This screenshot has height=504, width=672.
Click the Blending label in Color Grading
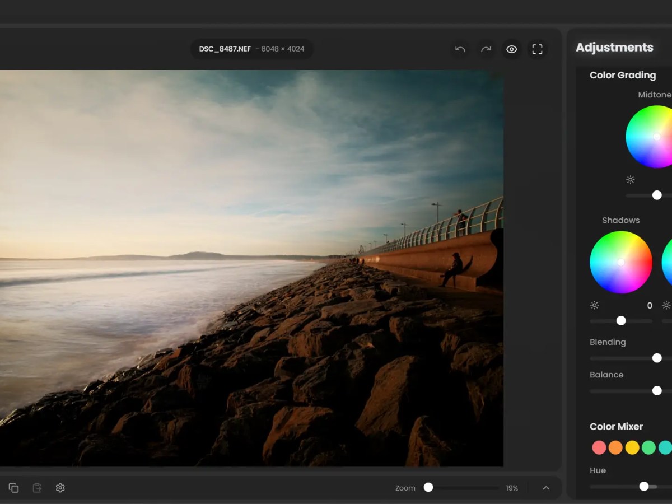(608, 342)
